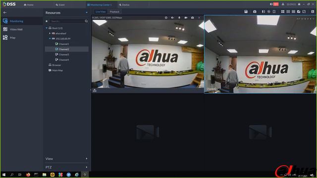Image resolution: width=317 pixels, height=178 pixels.
Task: Click the full screen expand icon
Action: [x=304, y=11]
